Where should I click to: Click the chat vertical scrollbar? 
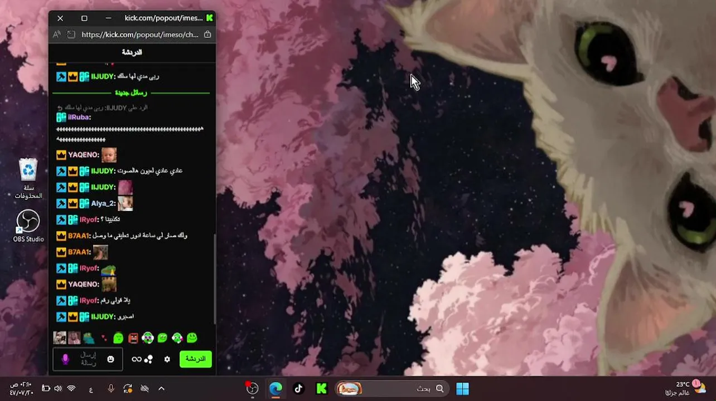tap(214, 278)
